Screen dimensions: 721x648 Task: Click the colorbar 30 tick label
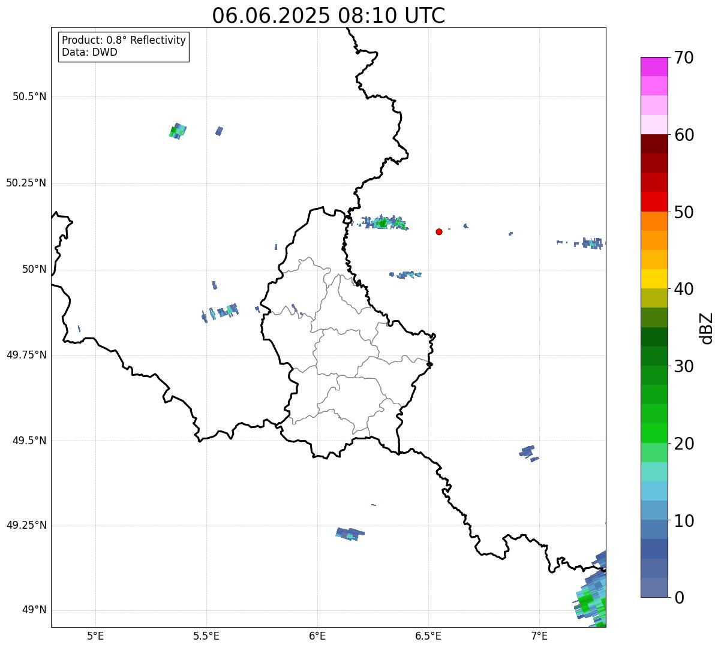tap(684, 366)
